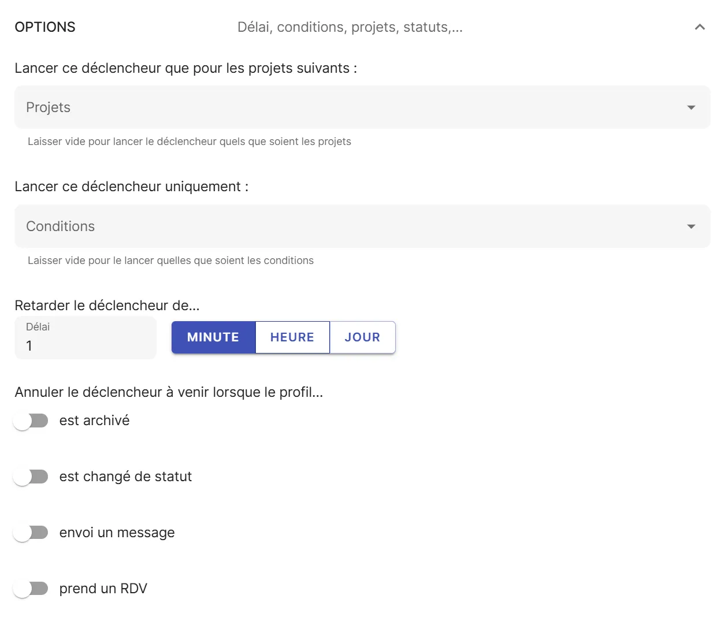725x625 pixels.
Task: Click the OPTIONS section title
Action: [45, 27]
